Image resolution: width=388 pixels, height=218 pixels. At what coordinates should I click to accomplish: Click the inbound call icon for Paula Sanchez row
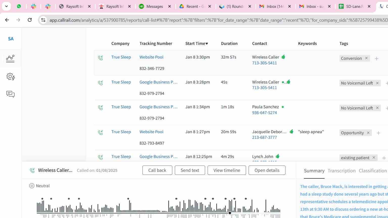tap(101, 108)
